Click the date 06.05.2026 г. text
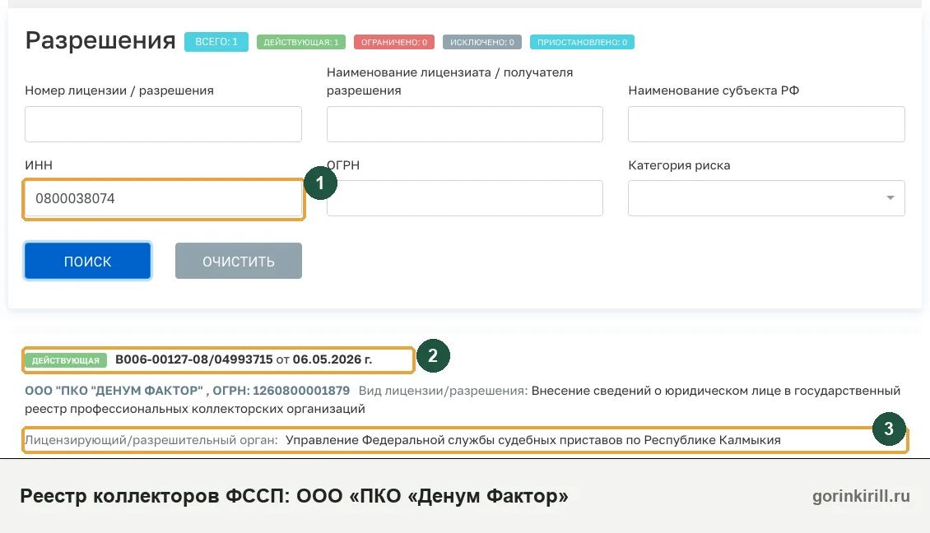Image resolution: width=930 pixels, height=533 pixels. pyautogui.click(x=332, y=359)
